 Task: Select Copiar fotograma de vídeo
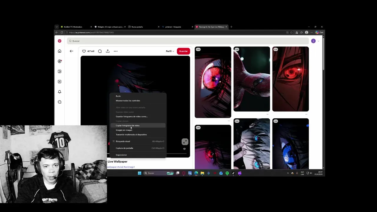138,125
